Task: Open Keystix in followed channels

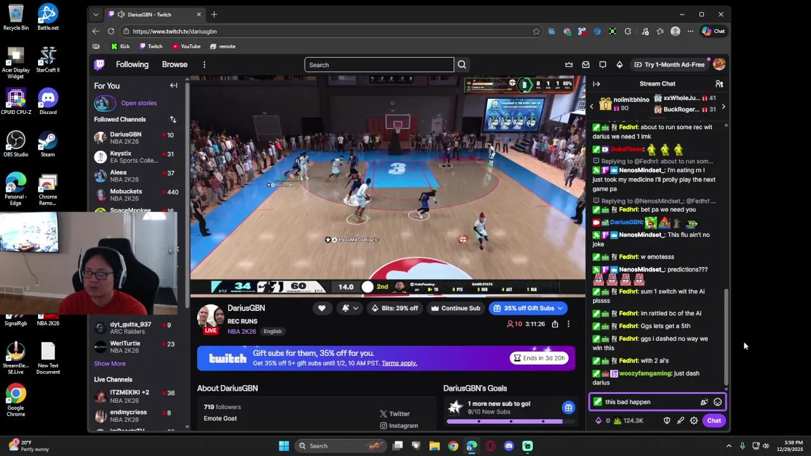Action: coord(136,157)
